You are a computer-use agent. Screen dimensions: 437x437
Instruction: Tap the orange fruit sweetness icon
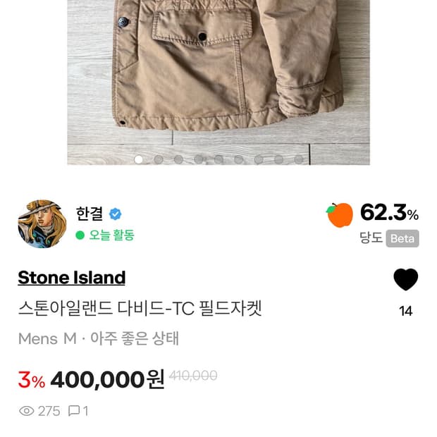(340, 215)
